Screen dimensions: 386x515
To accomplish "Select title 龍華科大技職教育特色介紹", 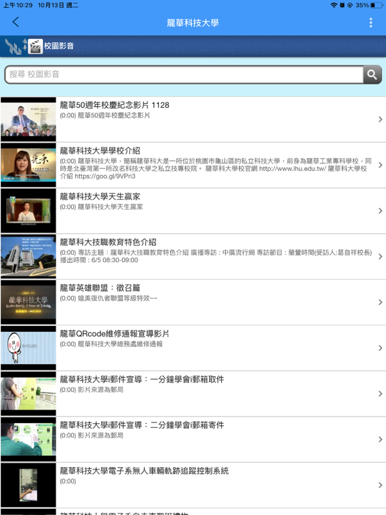I will (x=108, y=242).
